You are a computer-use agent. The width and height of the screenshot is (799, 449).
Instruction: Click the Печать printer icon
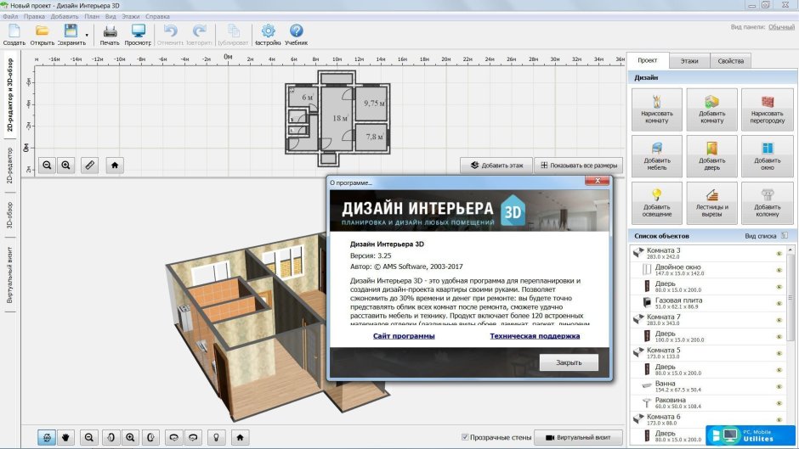point(109,31)
